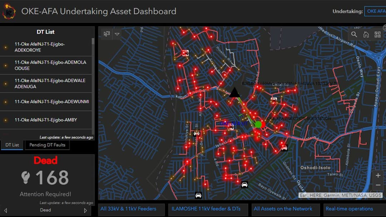Select the map search magnifier icon
Image resolution: width=386 pixels, height=217 pixels.
pyautogui.click(x=353, y=34)
